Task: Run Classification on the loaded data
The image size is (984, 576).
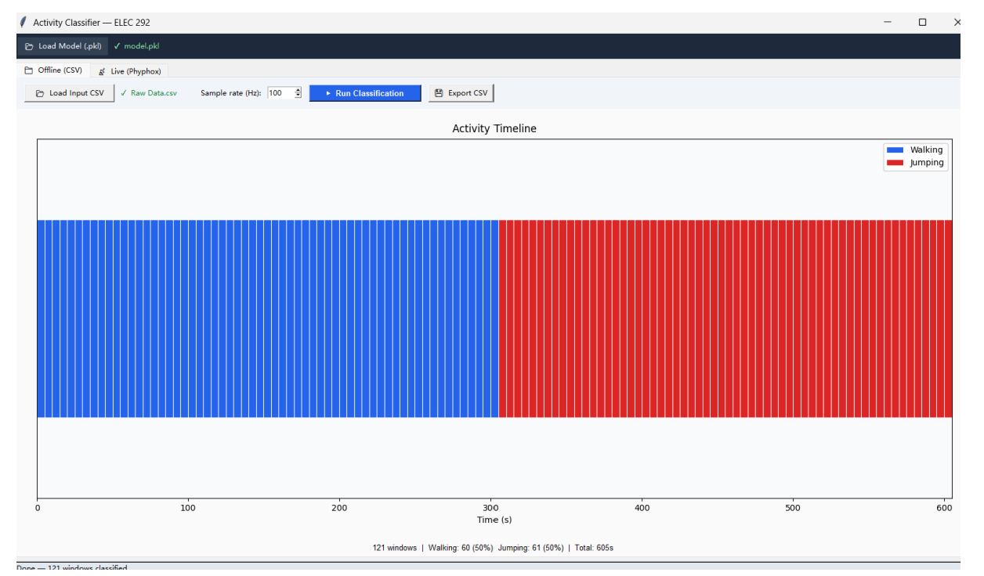Action: pos(365,93)
